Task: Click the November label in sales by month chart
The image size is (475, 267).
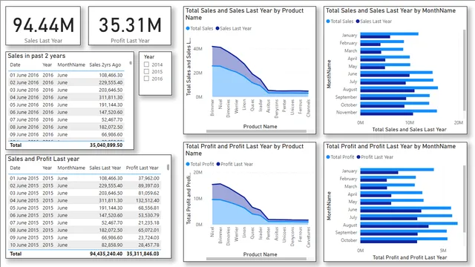Action: coord(347,112)
